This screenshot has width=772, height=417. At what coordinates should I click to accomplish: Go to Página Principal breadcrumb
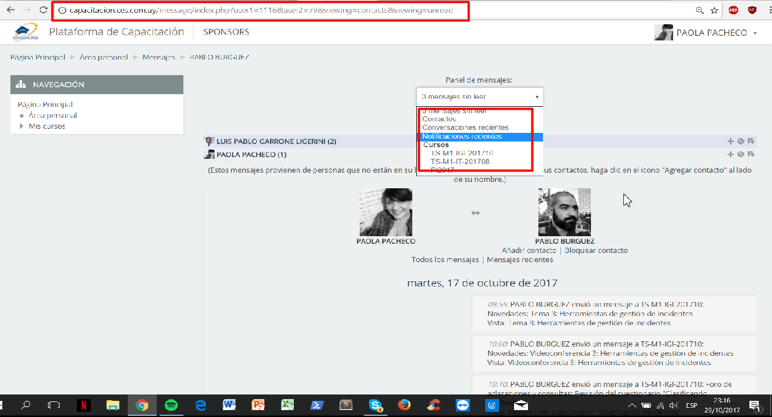coord(38,57)
